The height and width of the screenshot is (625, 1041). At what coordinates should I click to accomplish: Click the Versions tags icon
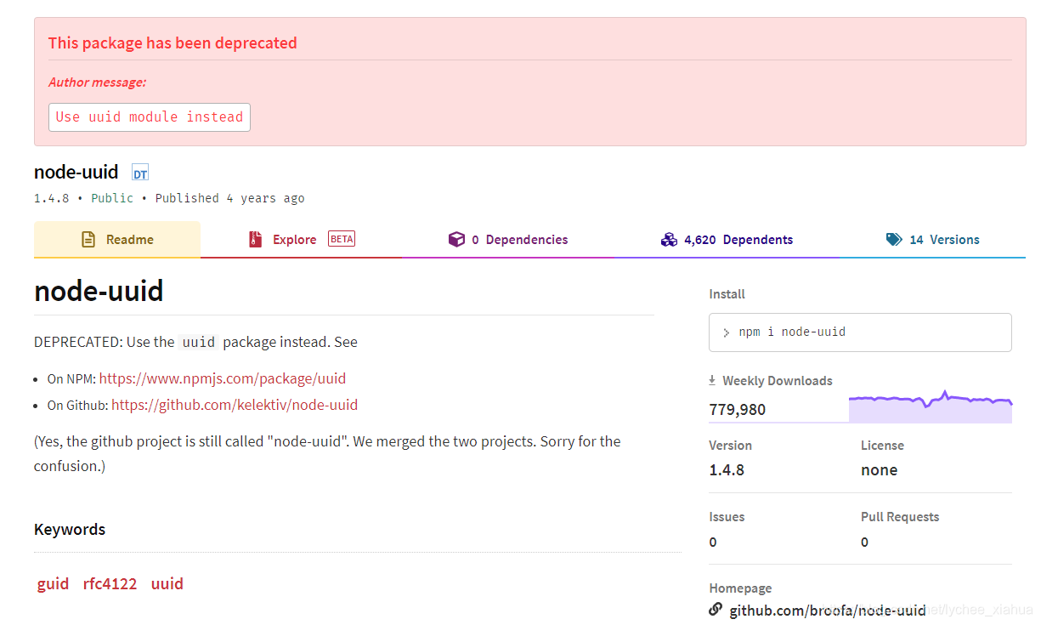click(894, 240)
